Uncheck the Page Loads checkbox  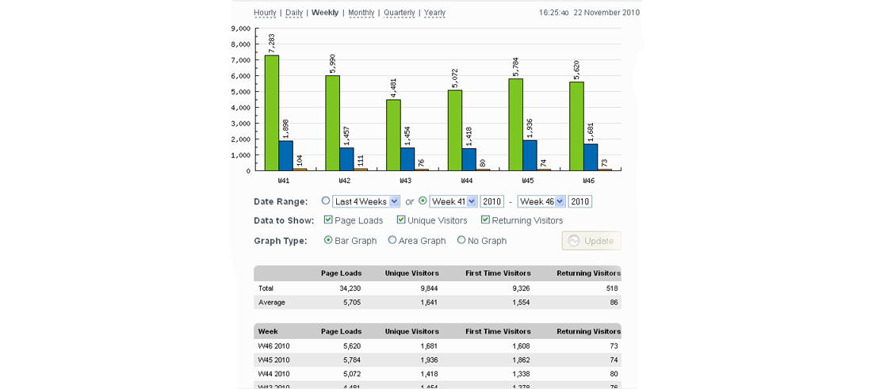[x=329, y=220]
